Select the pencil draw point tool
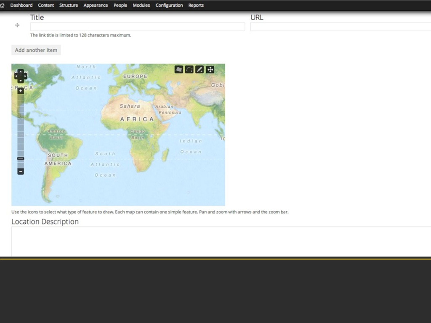 click(x=200, y=69)
